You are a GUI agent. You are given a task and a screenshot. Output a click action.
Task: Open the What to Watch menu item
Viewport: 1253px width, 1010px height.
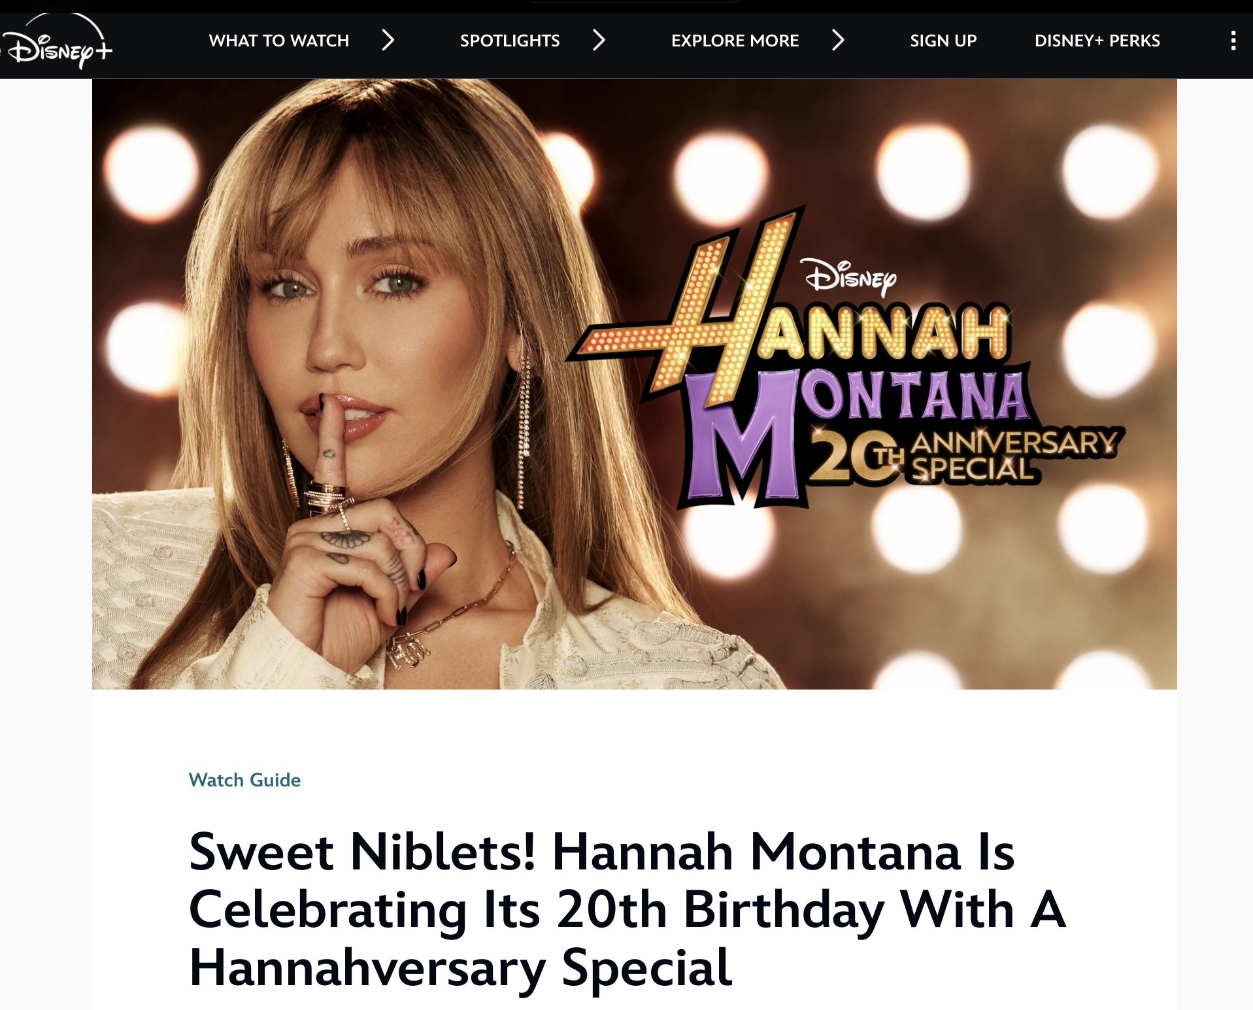click(279, 41)
